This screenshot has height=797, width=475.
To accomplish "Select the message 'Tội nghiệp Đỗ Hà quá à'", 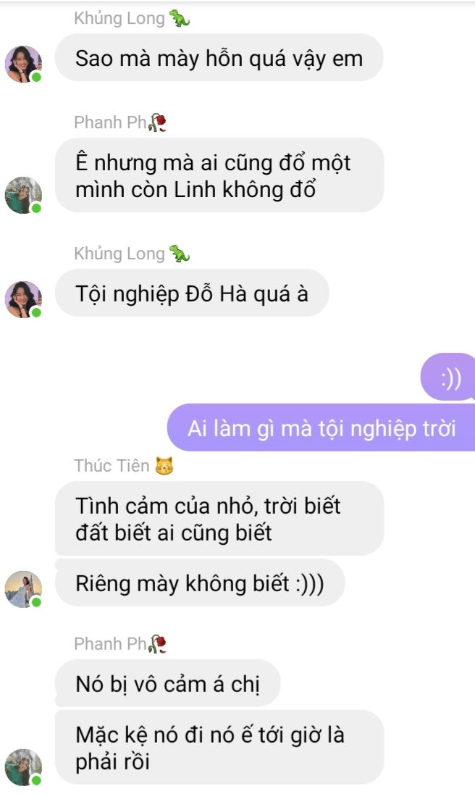I will (x=192, y=293).
